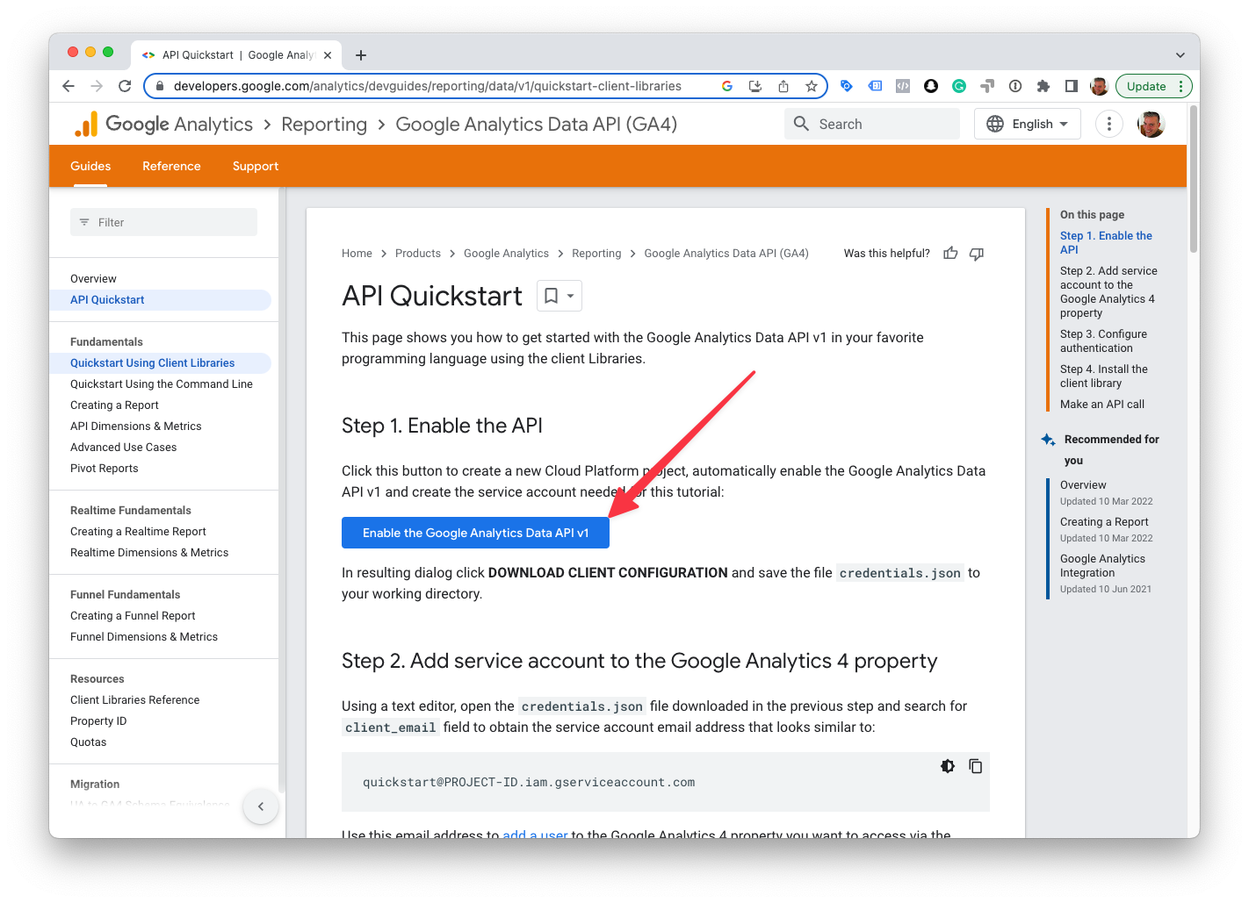Click the browser back arrow
This screenshot has height=903, width=1249.
(x=69, y=86)
